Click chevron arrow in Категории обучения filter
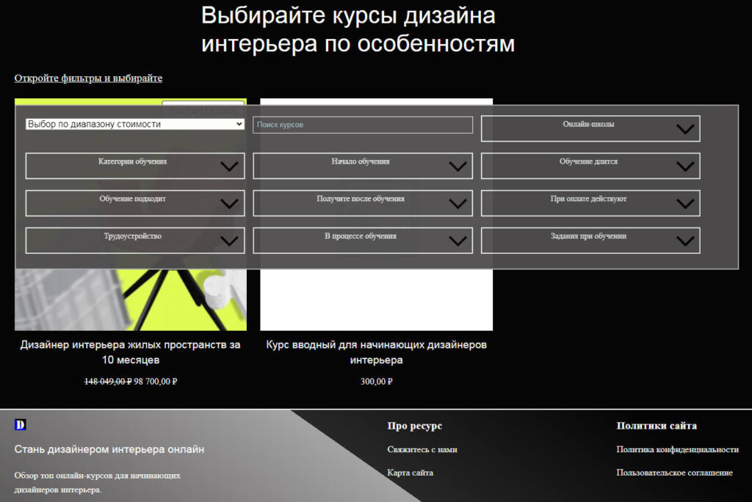Viewport: 752px width, 502px height. point(229,167)
